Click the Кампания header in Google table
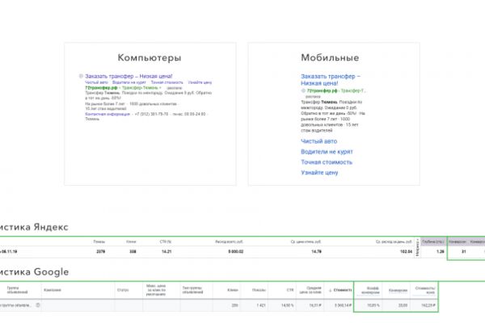The image size is (485, 323). coord(53,290)
